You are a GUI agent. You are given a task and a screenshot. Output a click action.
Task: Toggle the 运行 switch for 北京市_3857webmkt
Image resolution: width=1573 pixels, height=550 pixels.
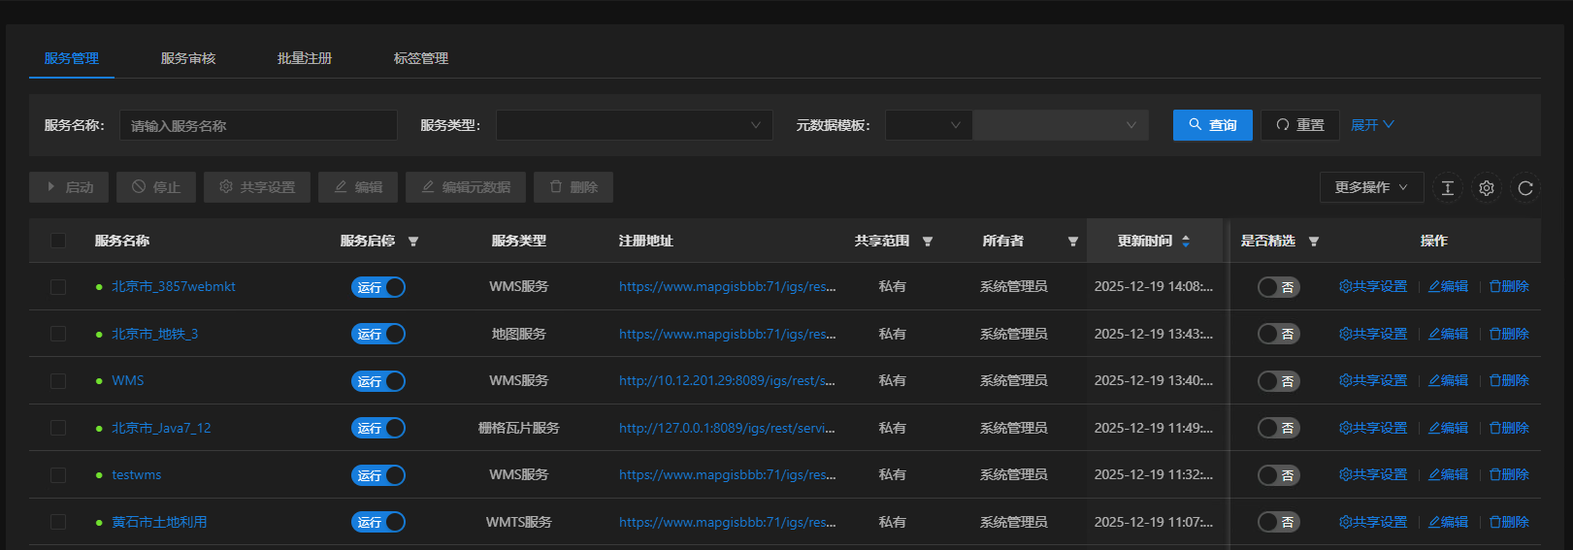pyautogui.click(x=378, y=287)
